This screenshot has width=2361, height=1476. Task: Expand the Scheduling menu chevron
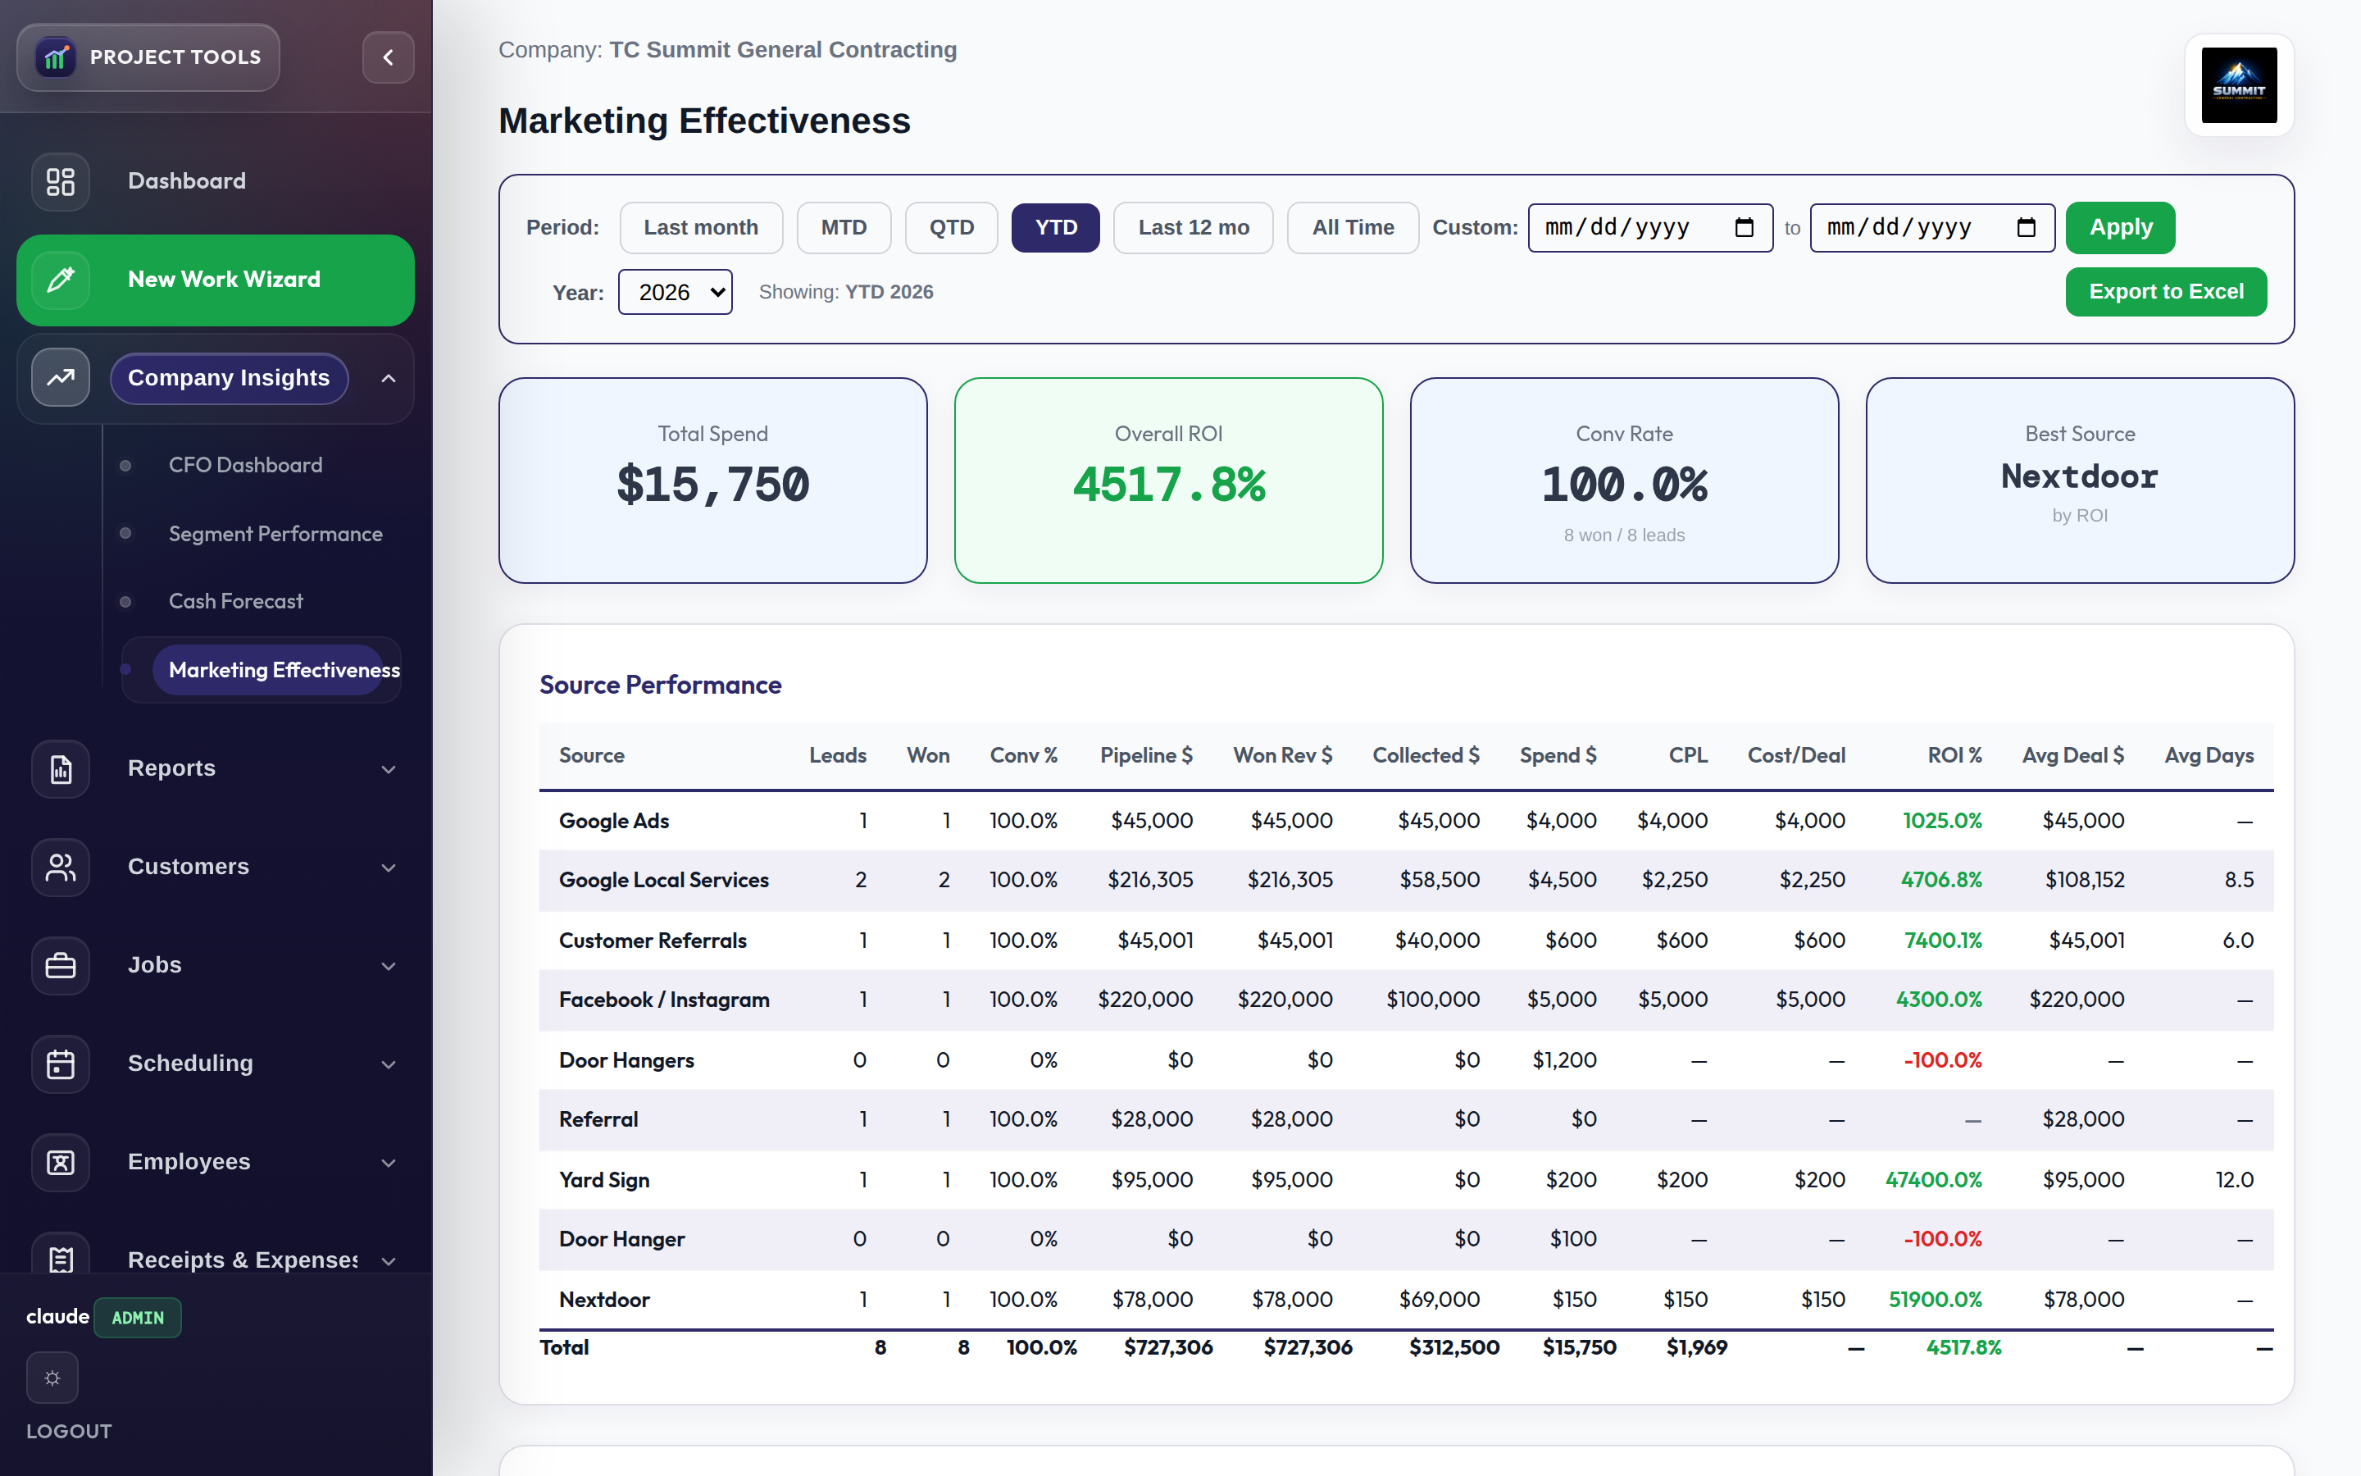point(389,1065)
